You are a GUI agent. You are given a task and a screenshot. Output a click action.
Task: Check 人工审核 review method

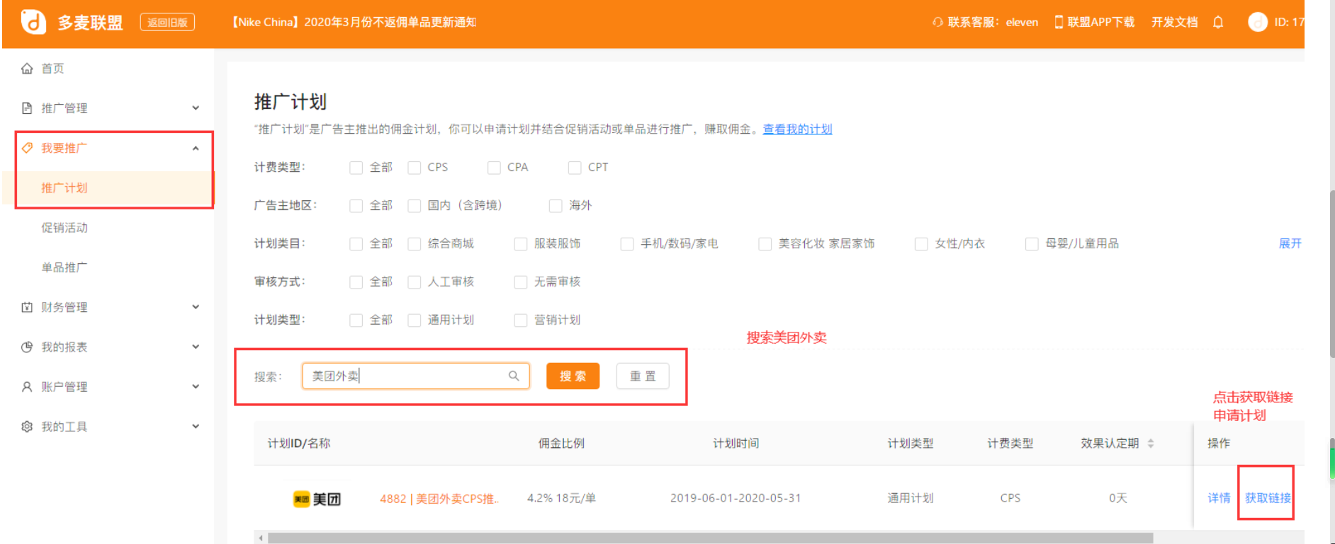pyautogui.click(x=414, y=282)
